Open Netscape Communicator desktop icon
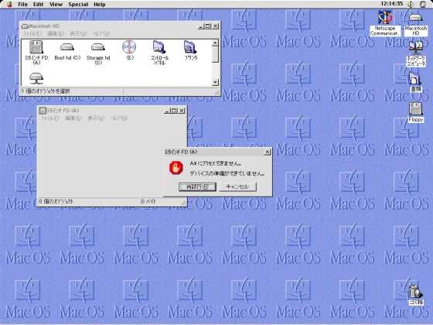 (x=385, y=17)
